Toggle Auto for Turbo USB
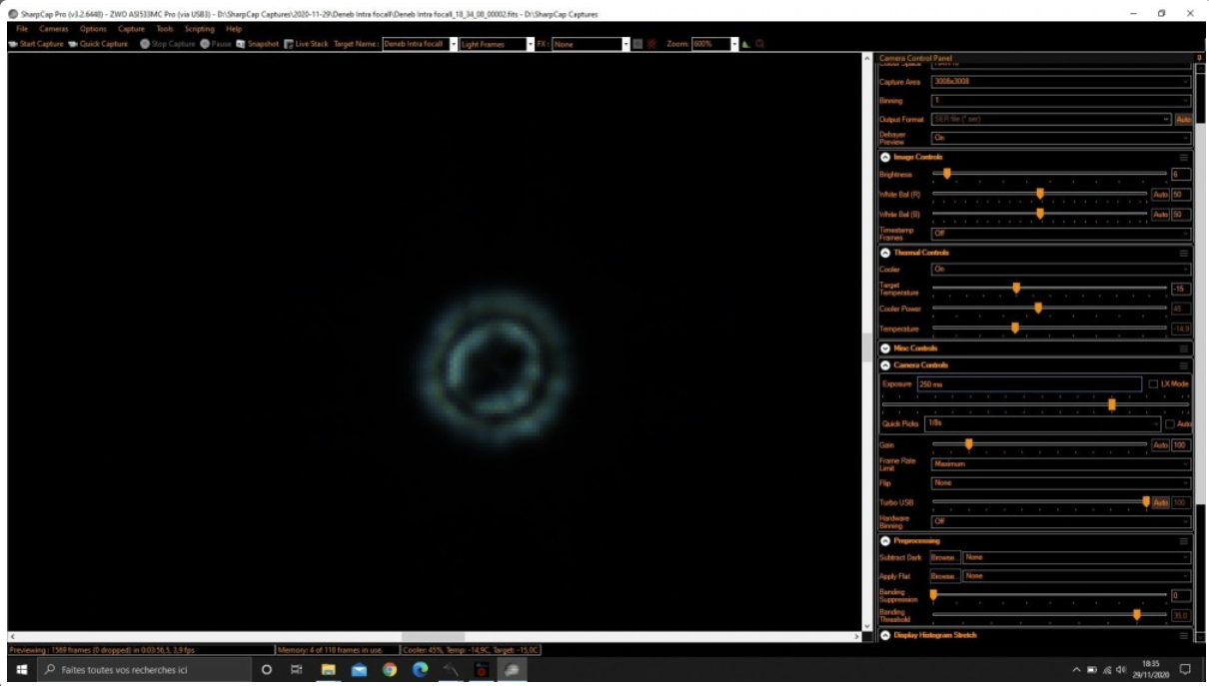This screenshot has height=686, width=1209. (1160, 502)
